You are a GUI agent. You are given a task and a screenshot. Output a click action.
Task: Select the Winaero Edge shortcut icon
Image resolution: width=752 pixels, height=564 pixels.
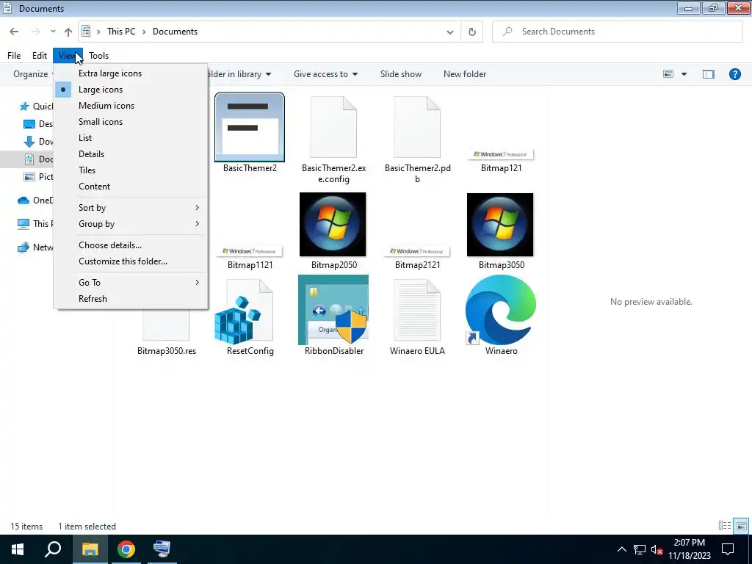click(501, 310)
